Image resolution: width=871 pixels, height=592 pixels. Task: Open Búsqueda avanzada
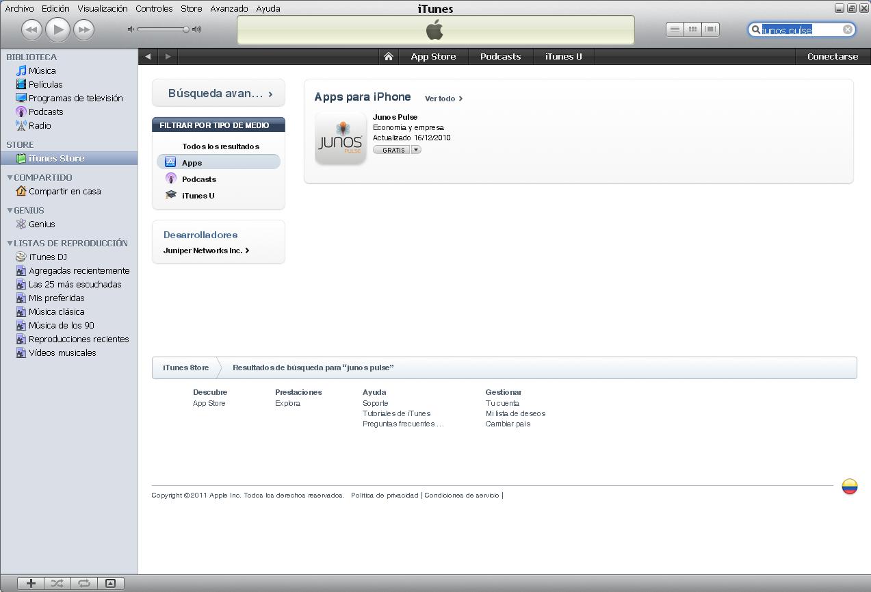218,93
